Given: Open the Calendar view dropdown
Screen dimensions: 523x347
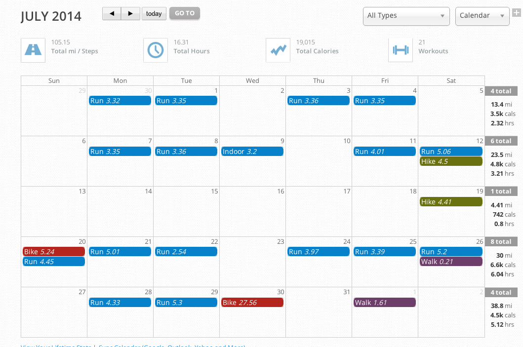Looking at the screenshot, I should click(x=483, y=16).
